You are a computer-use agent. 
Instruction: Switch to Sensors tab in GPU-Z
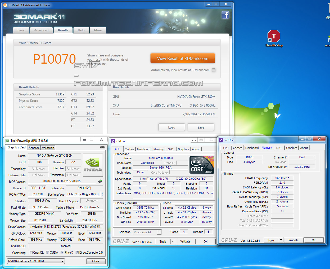[34, 148]
